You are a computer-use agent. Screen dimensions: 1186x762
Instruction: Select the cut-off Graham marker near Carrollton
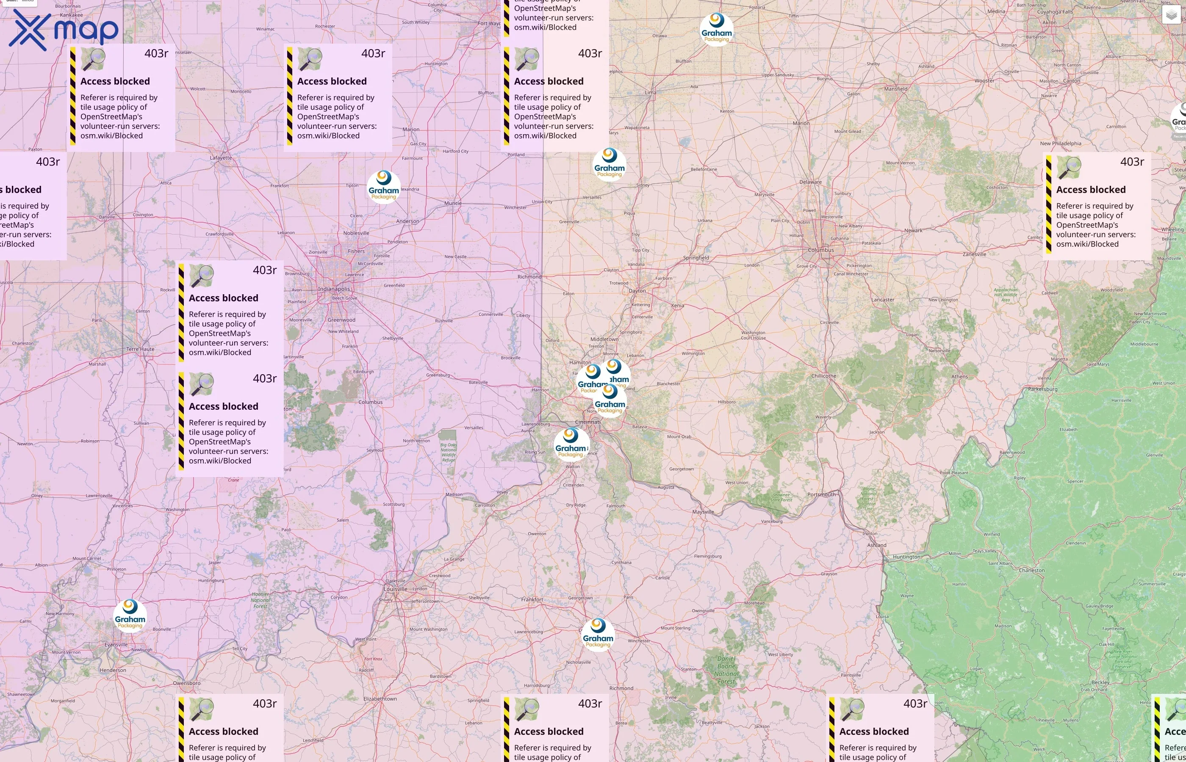pyautogui.click(x=1178, y=119)
